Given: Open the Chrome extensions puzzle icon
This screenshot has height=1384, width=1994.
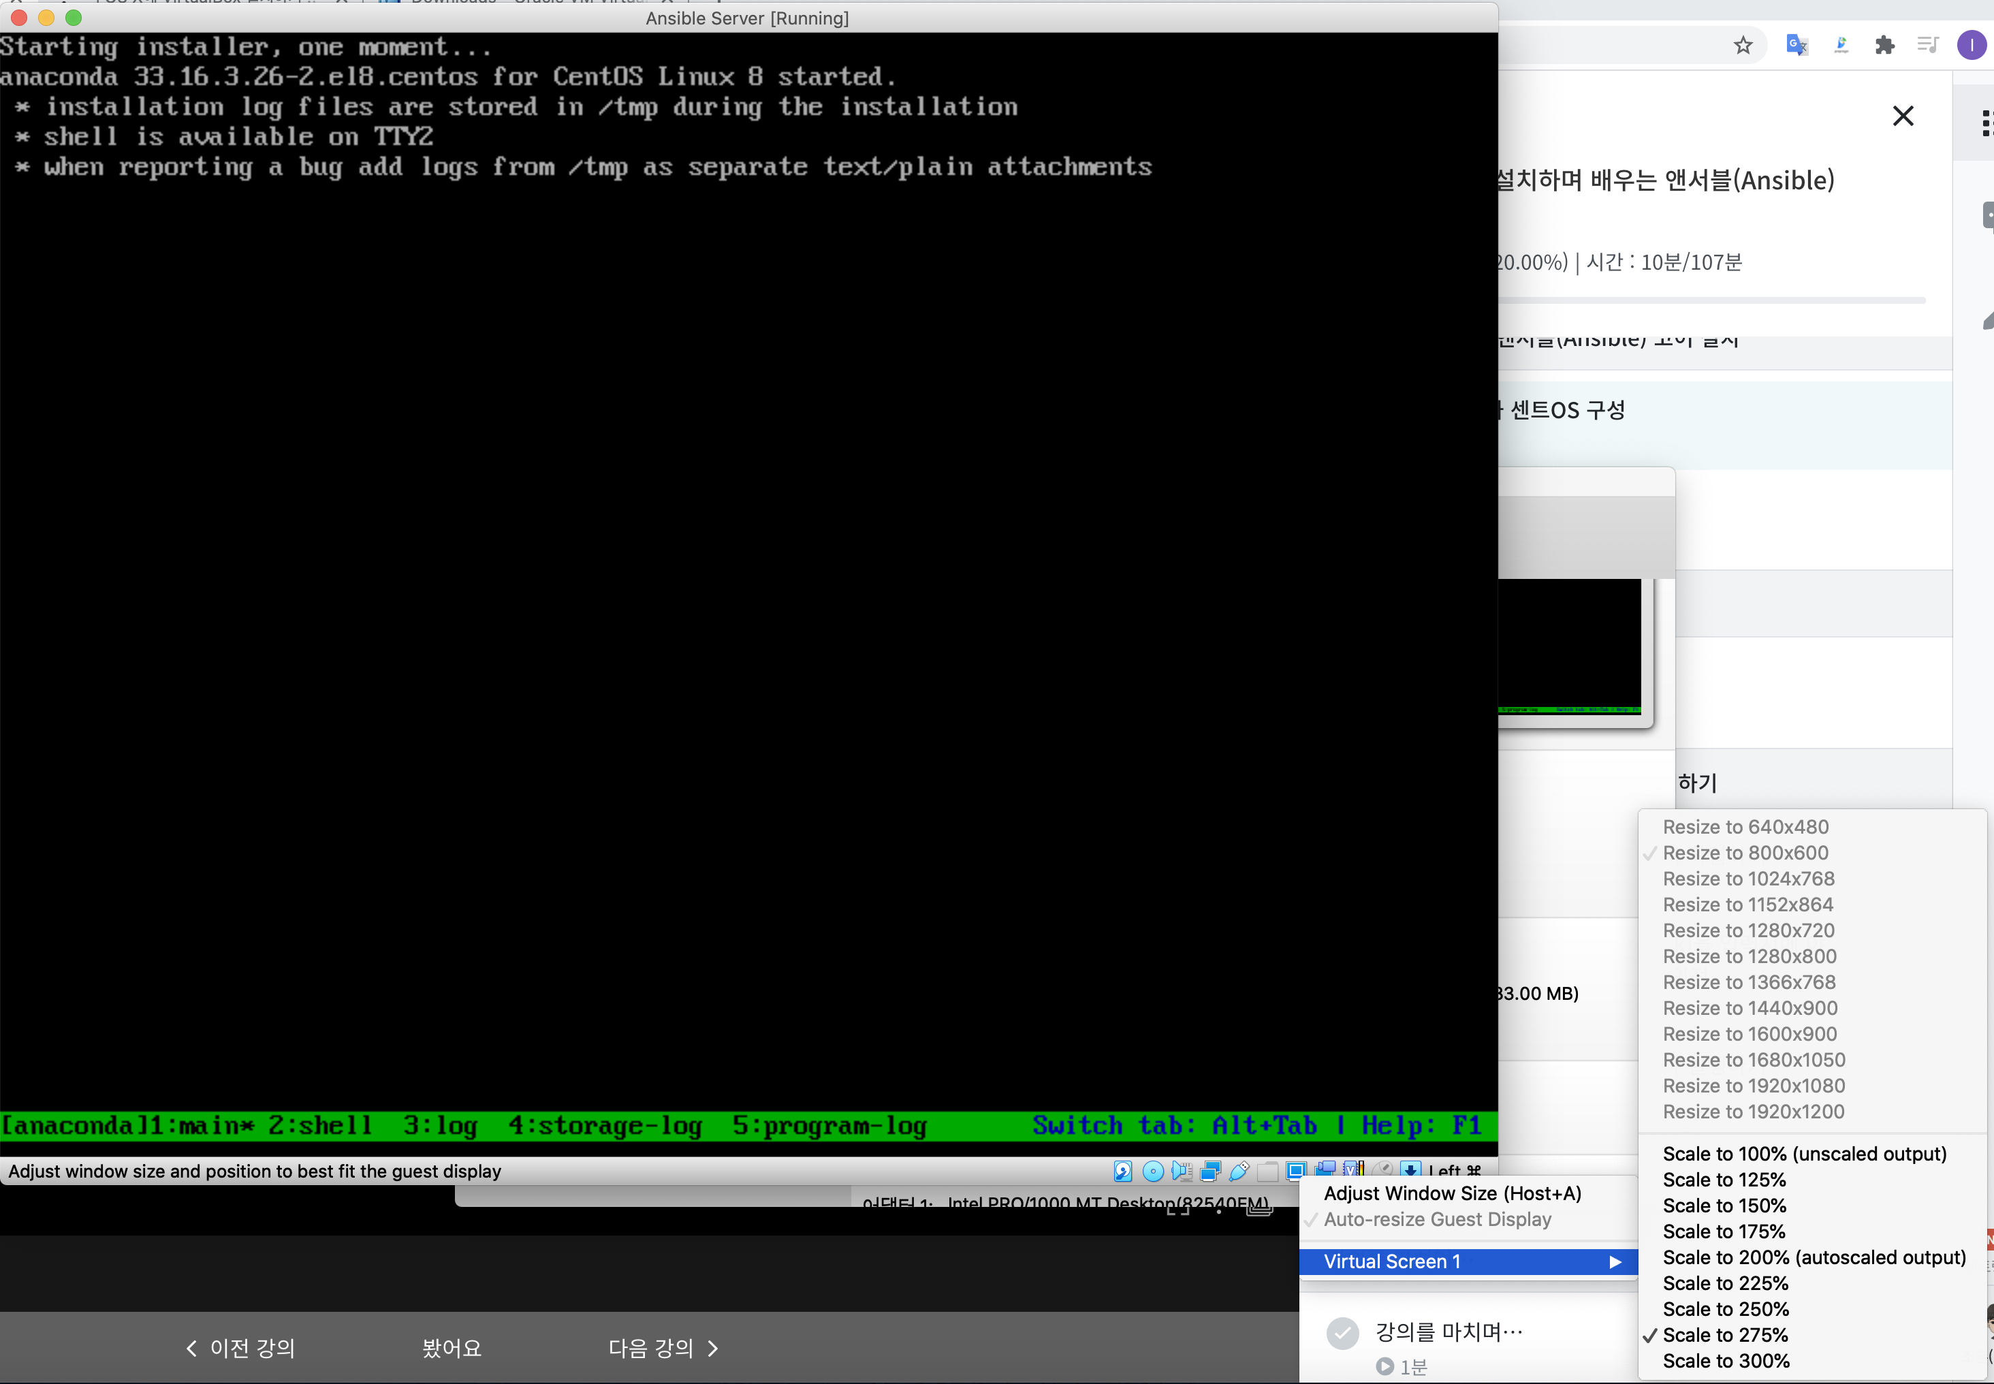Looking at the screenshot, I should click(1884, 45).
